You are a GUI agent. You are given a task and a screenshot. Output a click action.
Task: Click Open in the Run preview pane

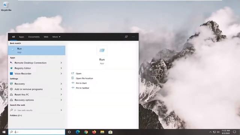(x=78, y=73)
